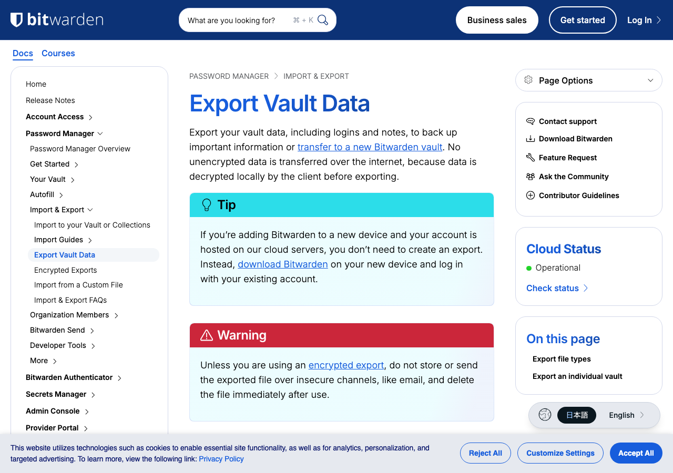Click the Download Bitwarden download icon
Screen dimensions: 673x473
pos(531,139)
